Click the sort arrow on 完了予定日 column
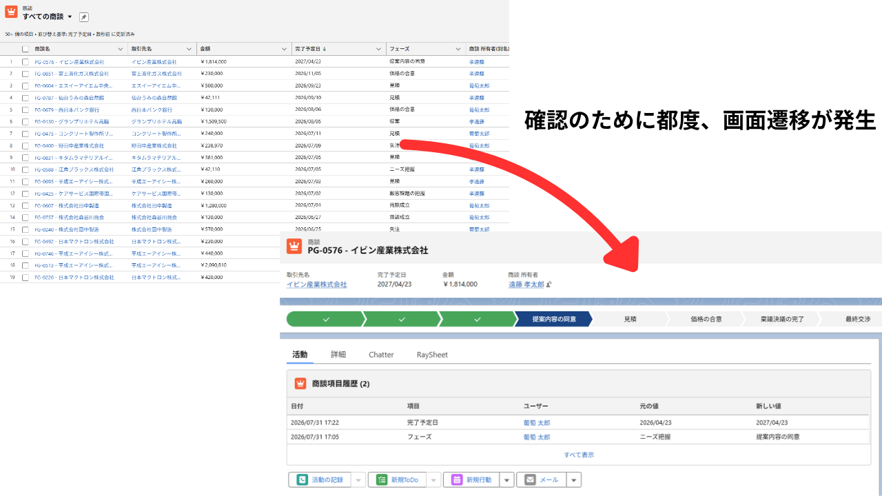 coord(325,49)
